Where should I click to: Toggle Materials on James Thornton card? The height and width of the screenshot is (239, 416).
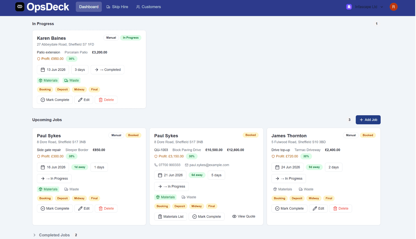click(283, 189)
